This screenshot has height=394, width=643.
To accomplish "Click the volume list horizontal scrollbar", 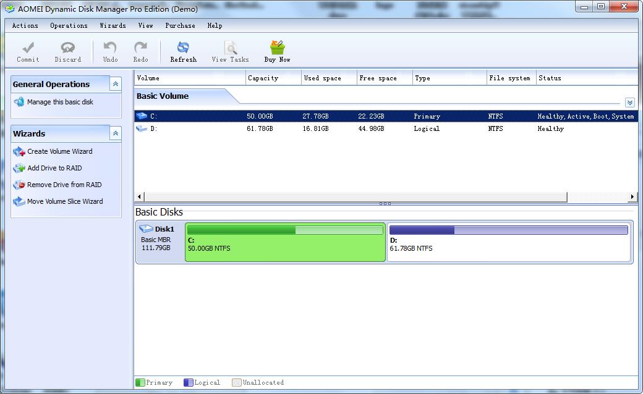I will [352, 196].
